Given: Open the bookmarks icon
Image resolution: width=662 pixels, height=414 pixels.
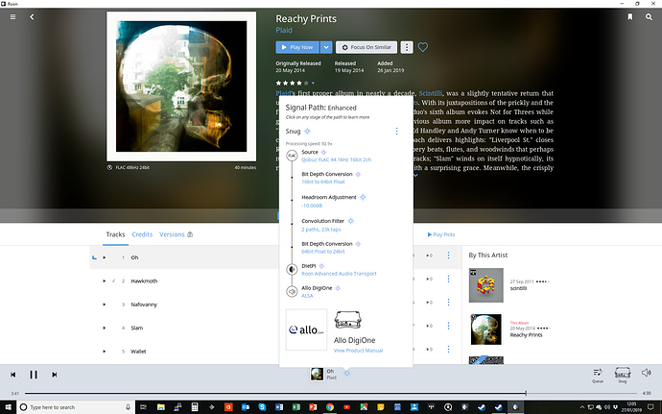Looking at the screenshot, I should point(630,17).
